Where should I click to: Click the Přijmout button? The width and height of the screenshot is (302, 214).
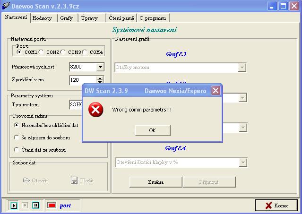click(209, 182)
